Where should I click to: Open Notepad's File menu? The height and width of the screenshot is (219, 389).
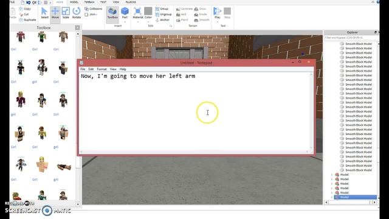(x=83, y=69)
